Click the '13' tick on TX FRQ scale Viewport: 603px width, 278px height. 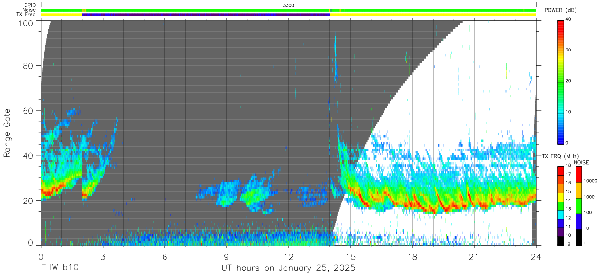569,209
